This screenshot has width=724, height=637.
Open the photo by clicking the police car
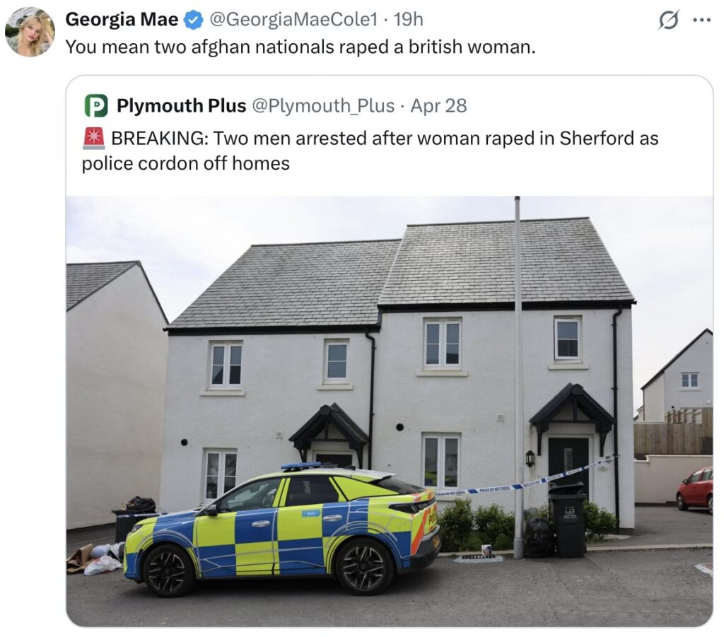(x=282, y=530)
